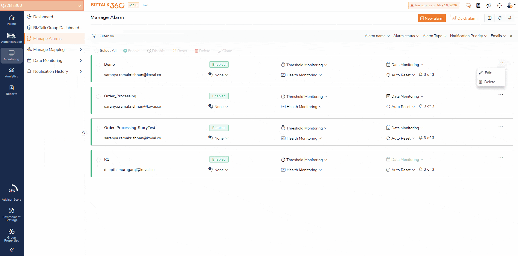518x256 pixels.
Task: Open more options for Order_Processing alarm
Action: pos(501,95)
